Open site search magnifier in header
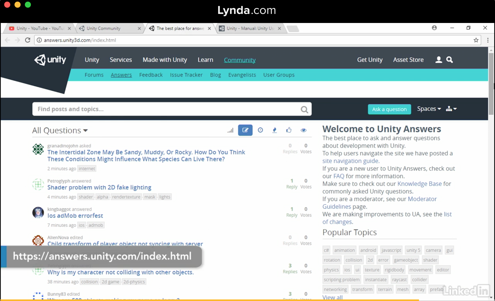Image resolution: width=495 pixels, height=301 pixels. 450,60
